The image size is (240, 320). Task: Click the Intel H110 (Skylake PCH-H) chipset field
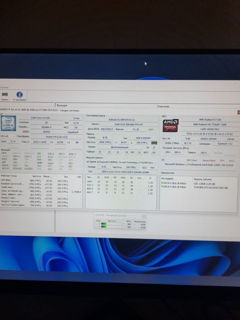tap(128, 124)
